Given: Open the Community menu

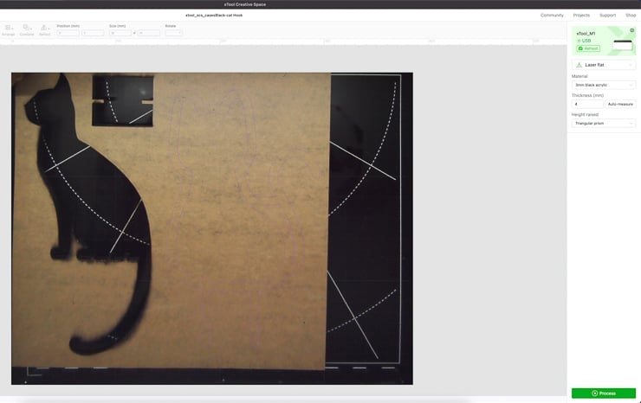Looking at the screenshot, I should click(x=552, y=15).
